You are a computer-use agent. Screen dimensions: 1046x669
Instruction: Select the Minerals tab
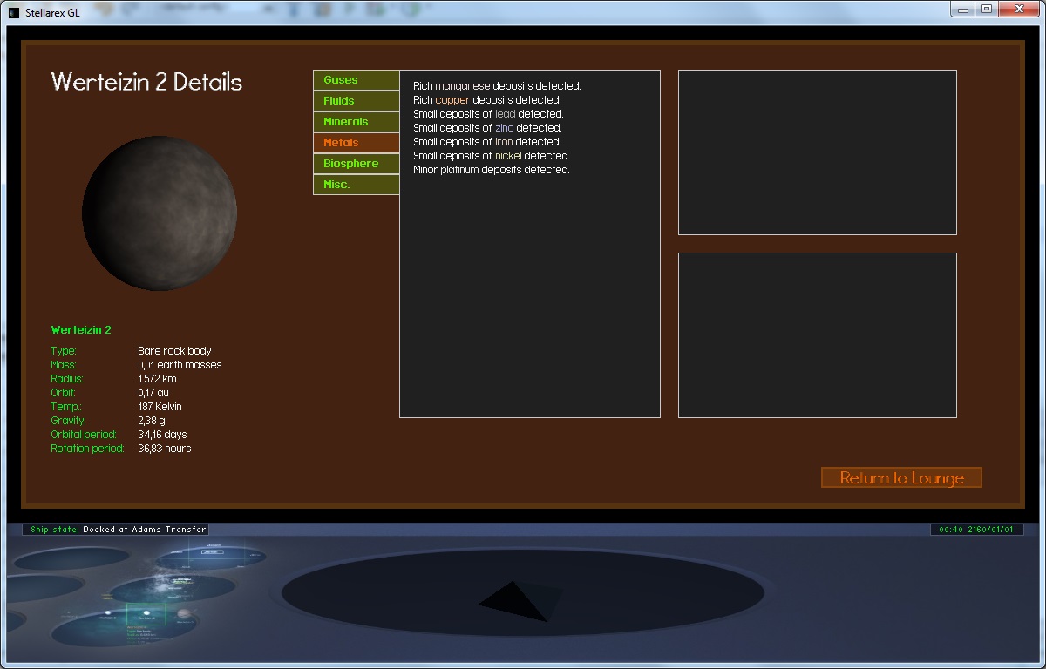[x=356, y=122]
